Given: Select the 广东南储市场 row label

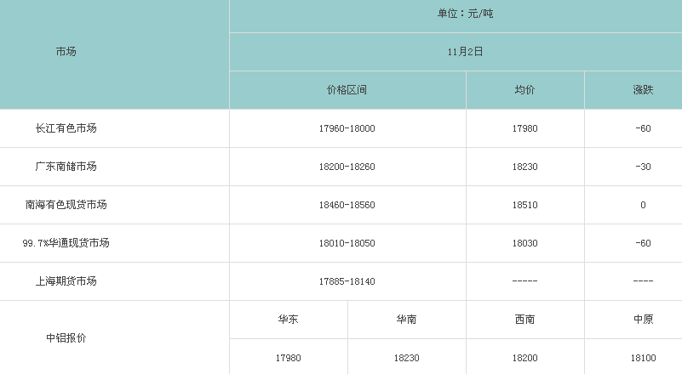Looking at the screenshot, I should (x=66, y=167).
